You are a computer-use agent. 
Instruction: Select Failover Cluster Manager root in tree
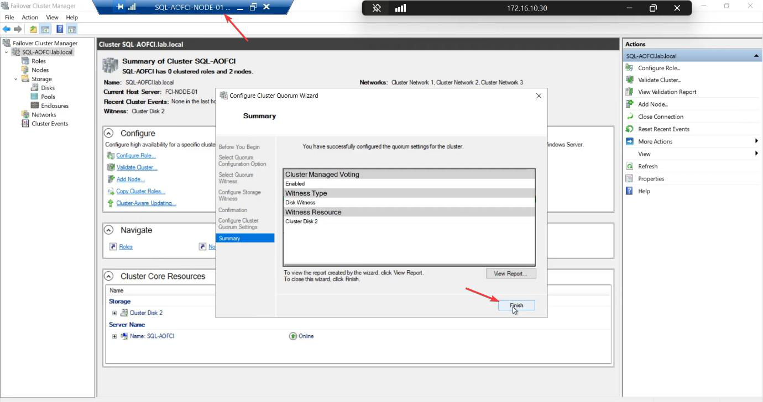coord(45,43)
